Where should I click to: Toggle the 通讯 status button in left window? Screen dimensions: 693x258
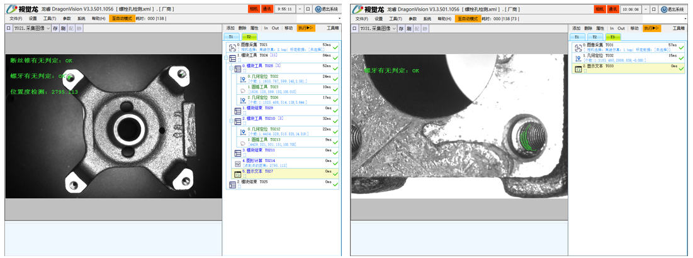268,9
